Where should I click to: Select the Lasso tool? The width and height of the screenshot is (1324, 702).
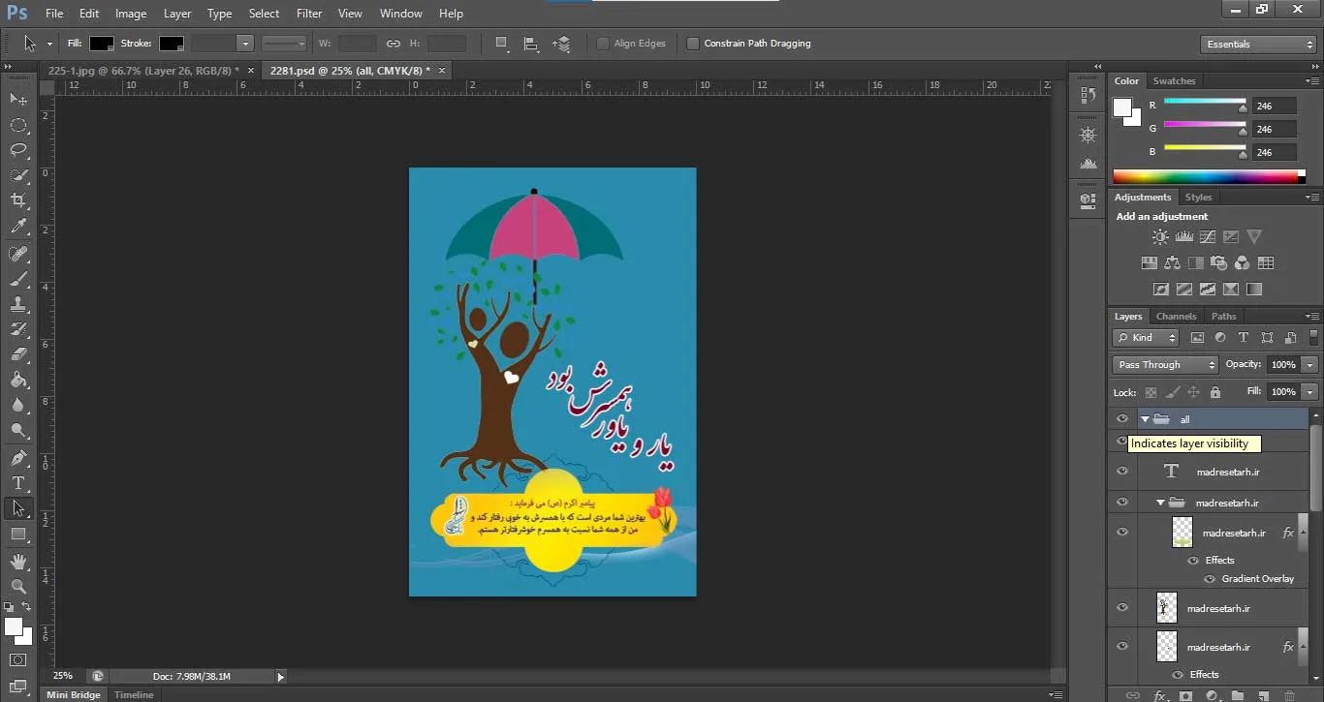click(x=18, y=149)
